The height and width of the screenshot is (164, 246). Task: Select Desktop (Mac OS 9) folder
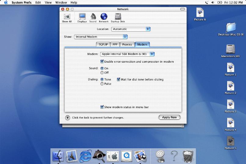click(x=231, y=29)
